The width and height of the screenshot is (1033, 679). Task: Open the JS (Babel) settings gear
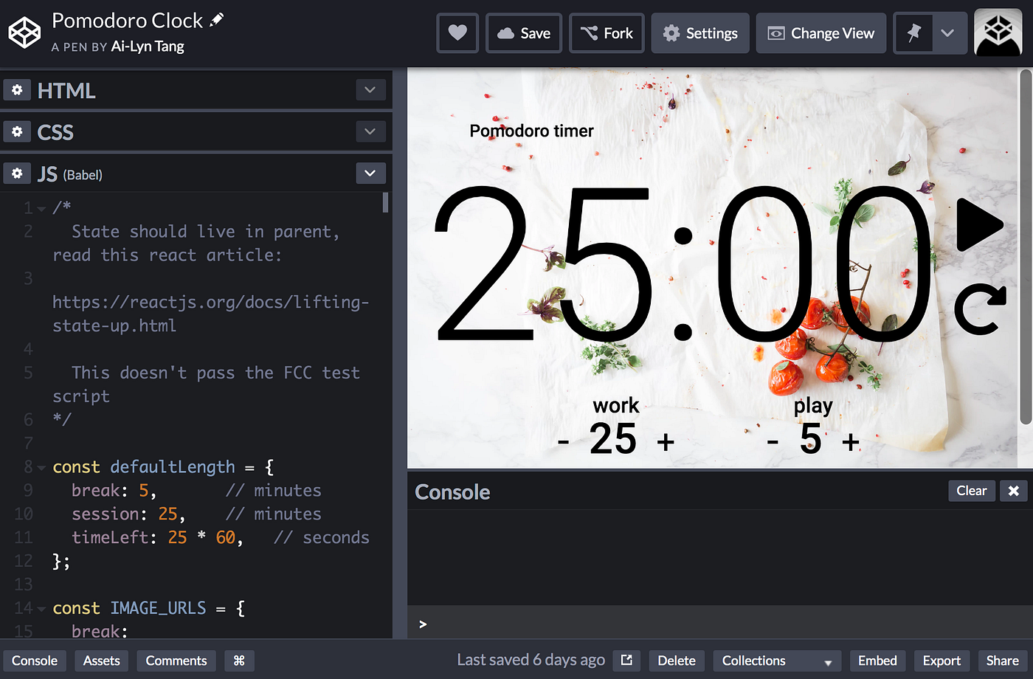click(17, 173)
